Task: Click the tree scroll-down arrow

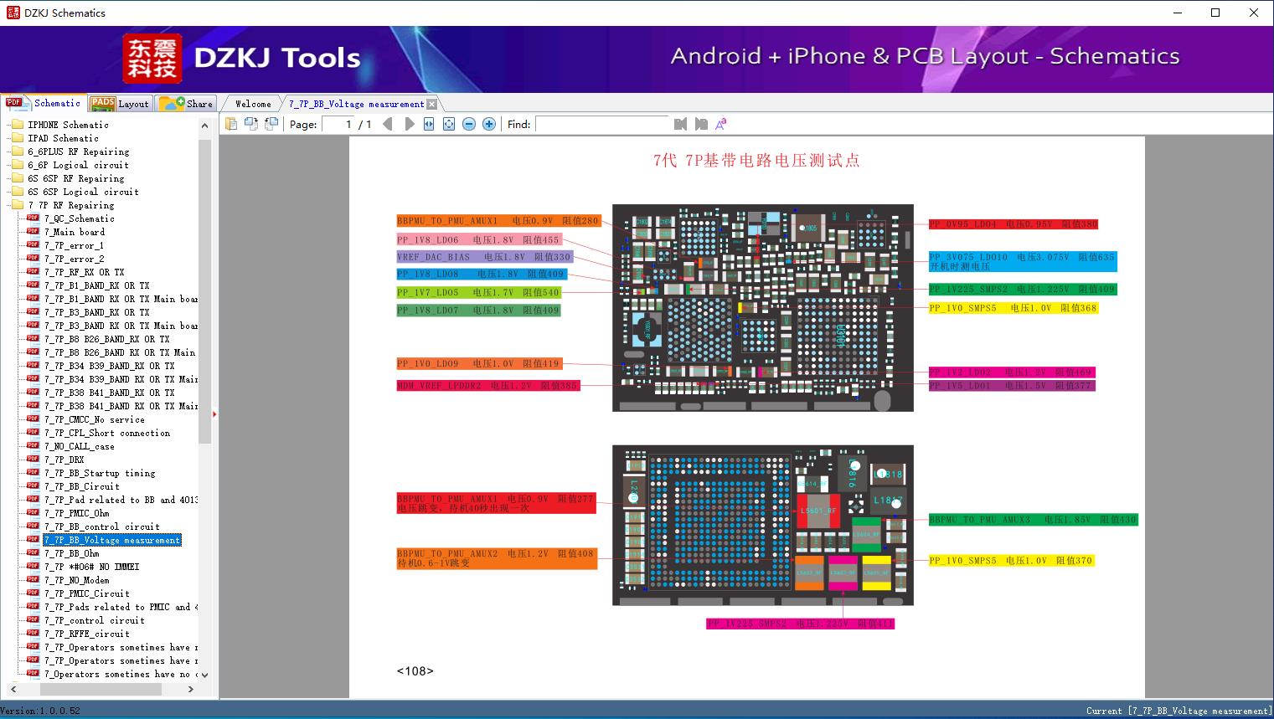Action: pos(204,674)
